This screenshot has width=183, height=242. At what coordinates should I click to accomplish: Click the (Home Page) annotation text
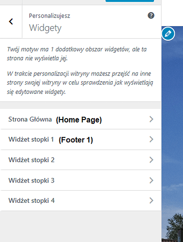click(79, 120)
